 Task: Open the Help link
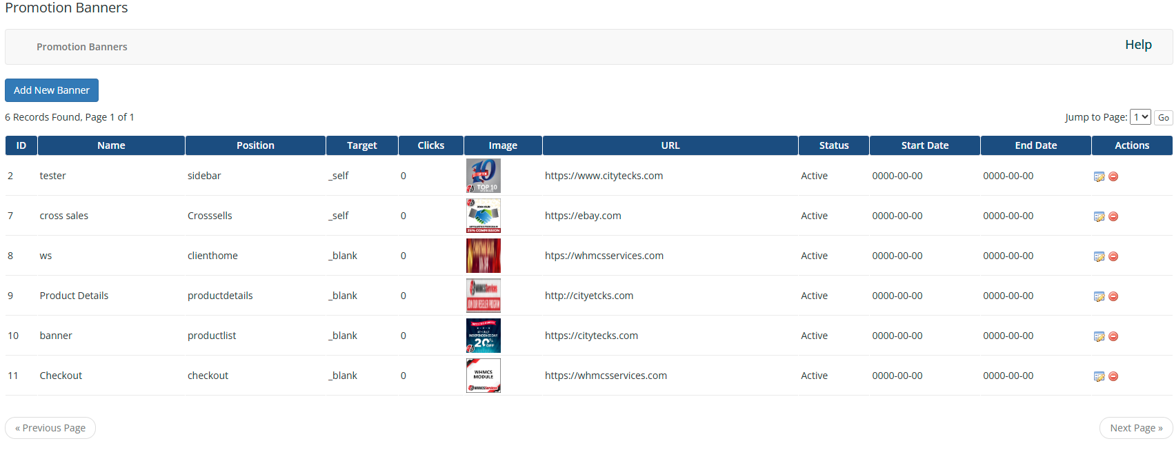pyautogui.click(x=1138, y=45)
